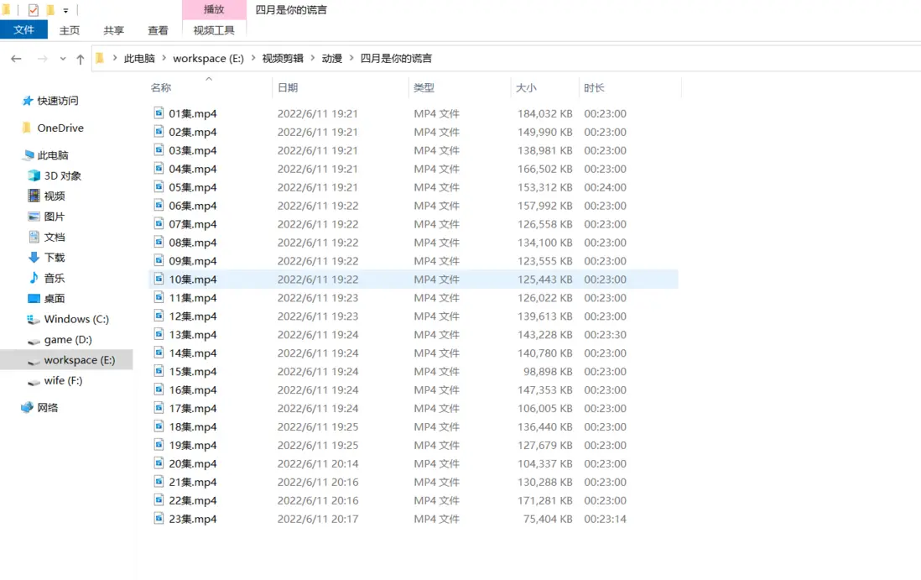Select Windows (C:) drive in sidebar
This screenshot has height=580, width=921.
tap(76, 319)
